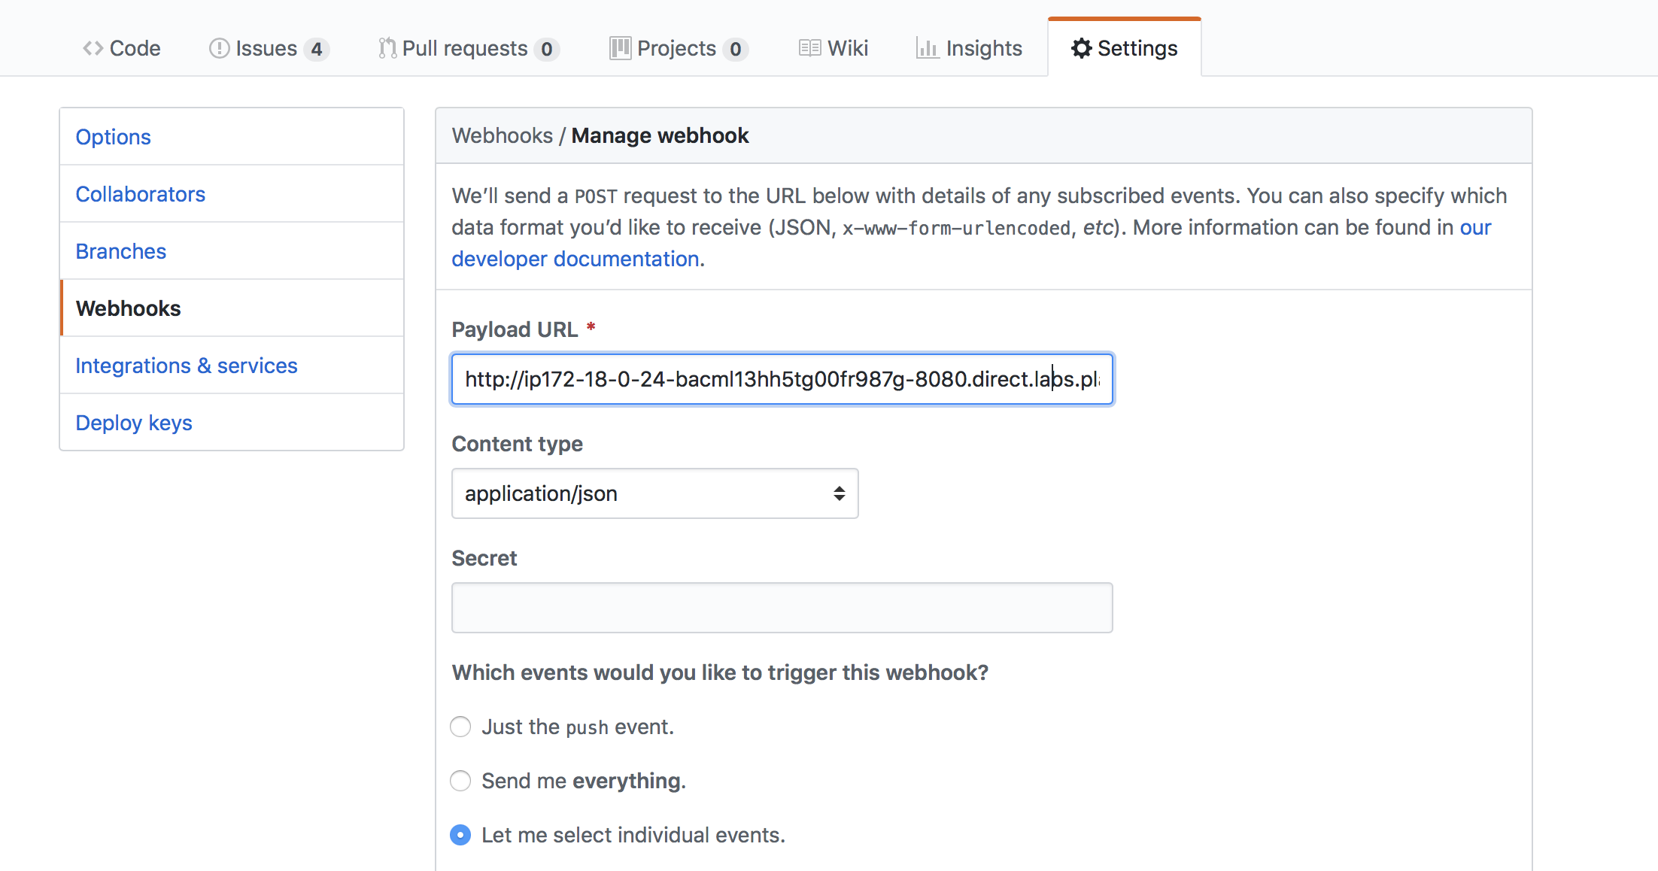Select Just the push event radio
This screenshot has width=1658, height=871.
[460, 727]
